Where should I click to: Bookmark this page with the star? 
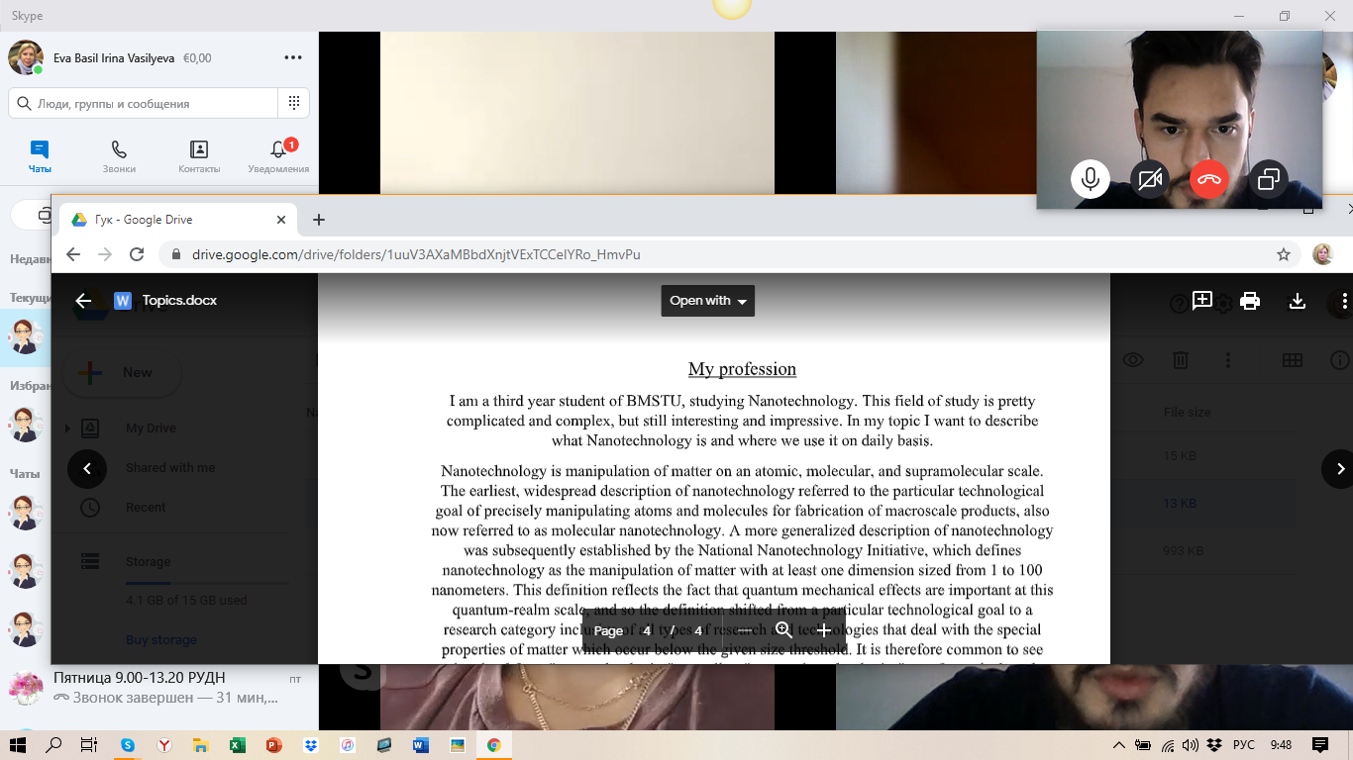point(1284,254)
